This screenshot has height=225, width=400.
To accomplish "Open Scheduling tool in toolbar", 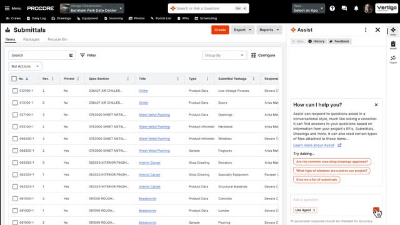I will click(x=206, y=18).
